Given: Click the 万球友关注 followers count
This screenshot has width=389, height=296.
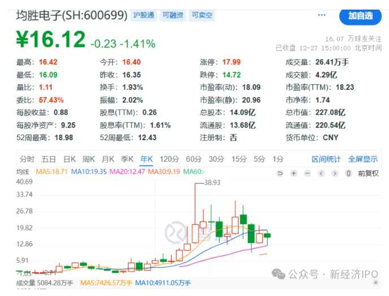Looking at the screenshot, I should tap(353, 39).
